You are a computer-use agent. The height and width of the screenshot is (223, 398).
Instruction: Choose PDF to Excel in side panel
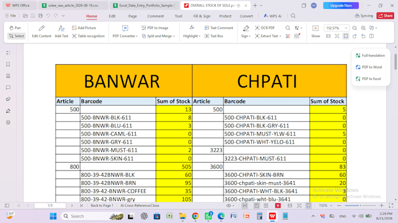tap(369, 79)
